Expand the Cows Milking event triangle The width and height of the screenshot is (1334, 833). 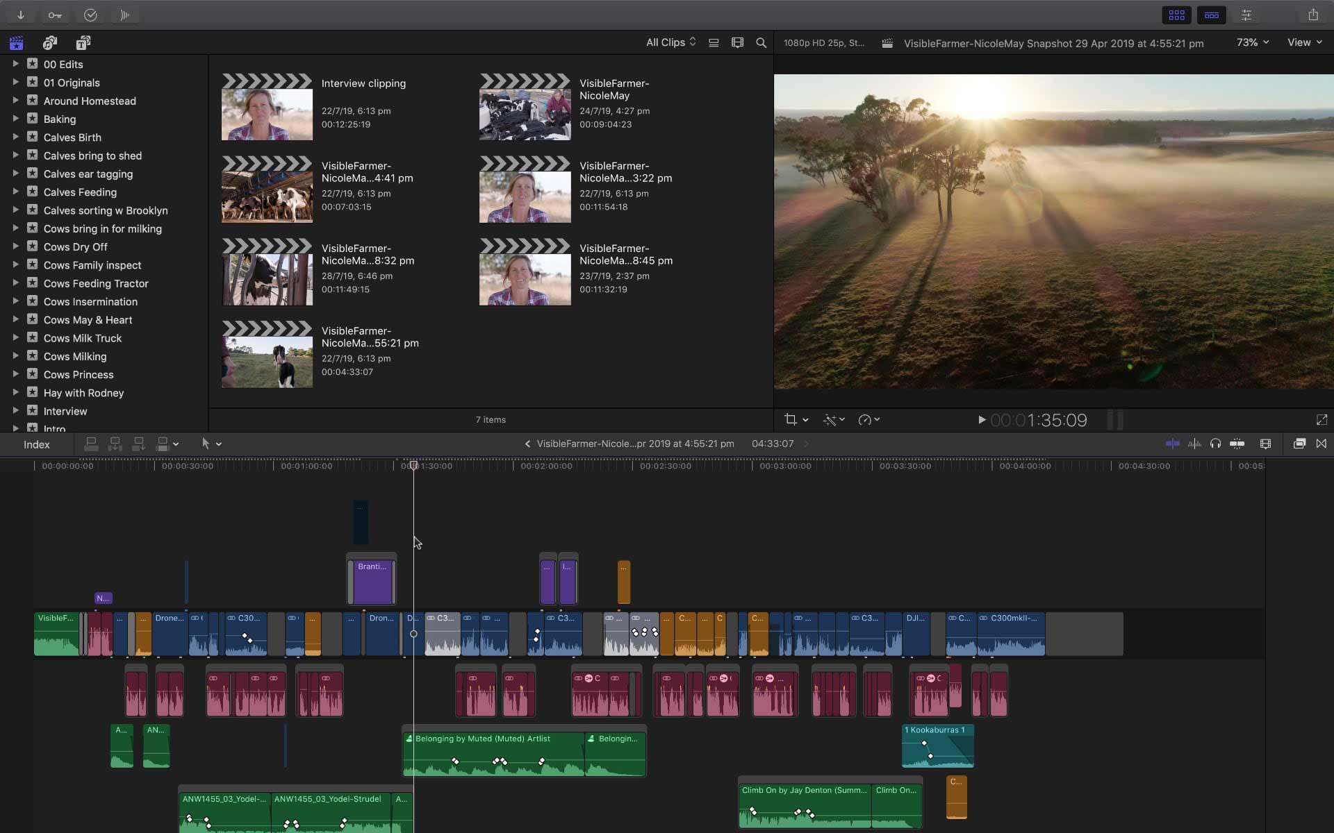tap(15, 355)
